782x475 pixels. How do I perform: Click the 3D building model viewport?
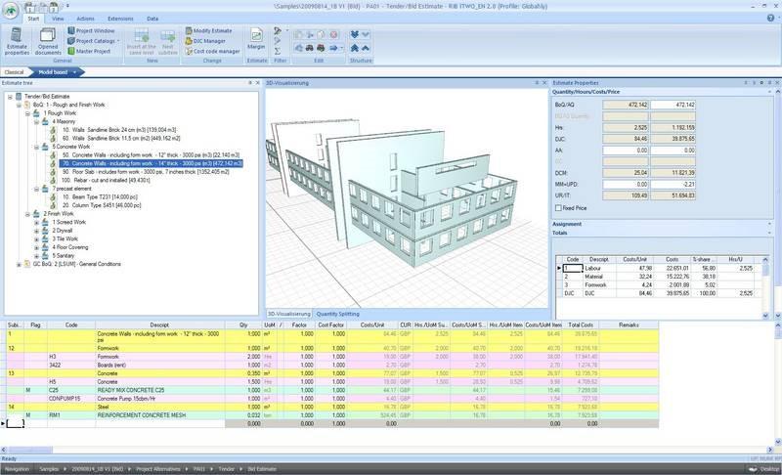point(407,196)
